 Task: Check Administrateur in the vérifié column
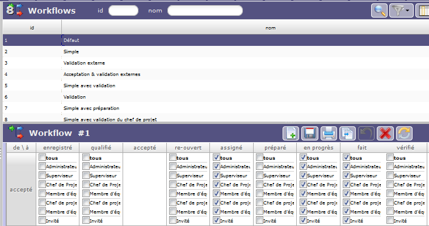point(390,166)
